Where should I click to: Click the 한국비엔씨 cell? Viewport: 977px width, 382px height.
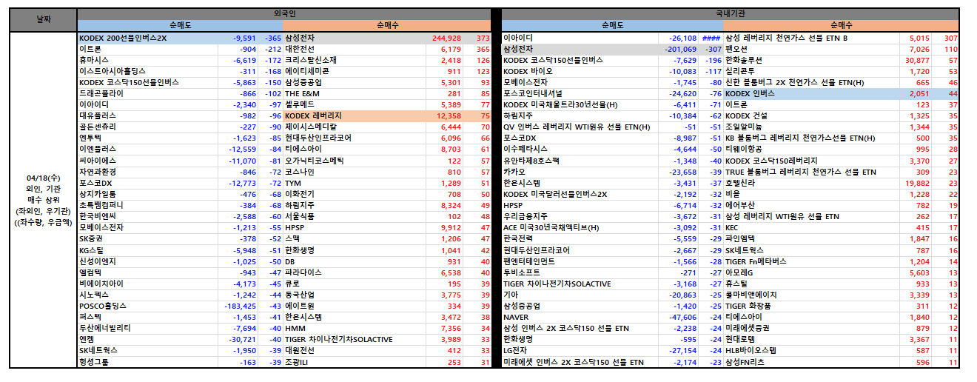pyautogui.click(x=147, y=216)
